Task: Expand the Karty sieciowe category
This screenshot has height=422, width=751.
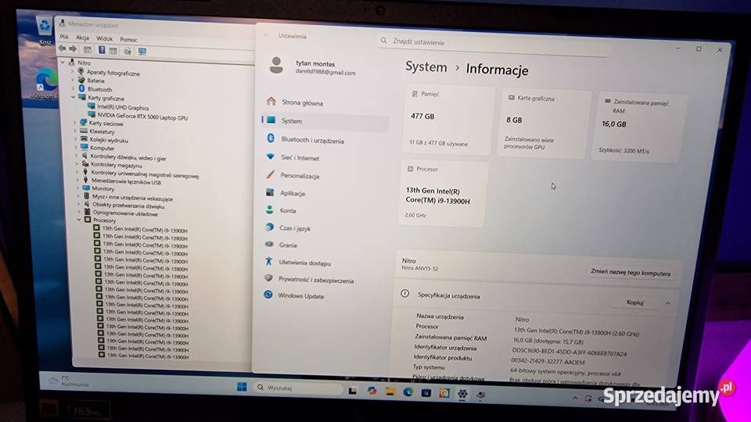Action: pos(75,123)
